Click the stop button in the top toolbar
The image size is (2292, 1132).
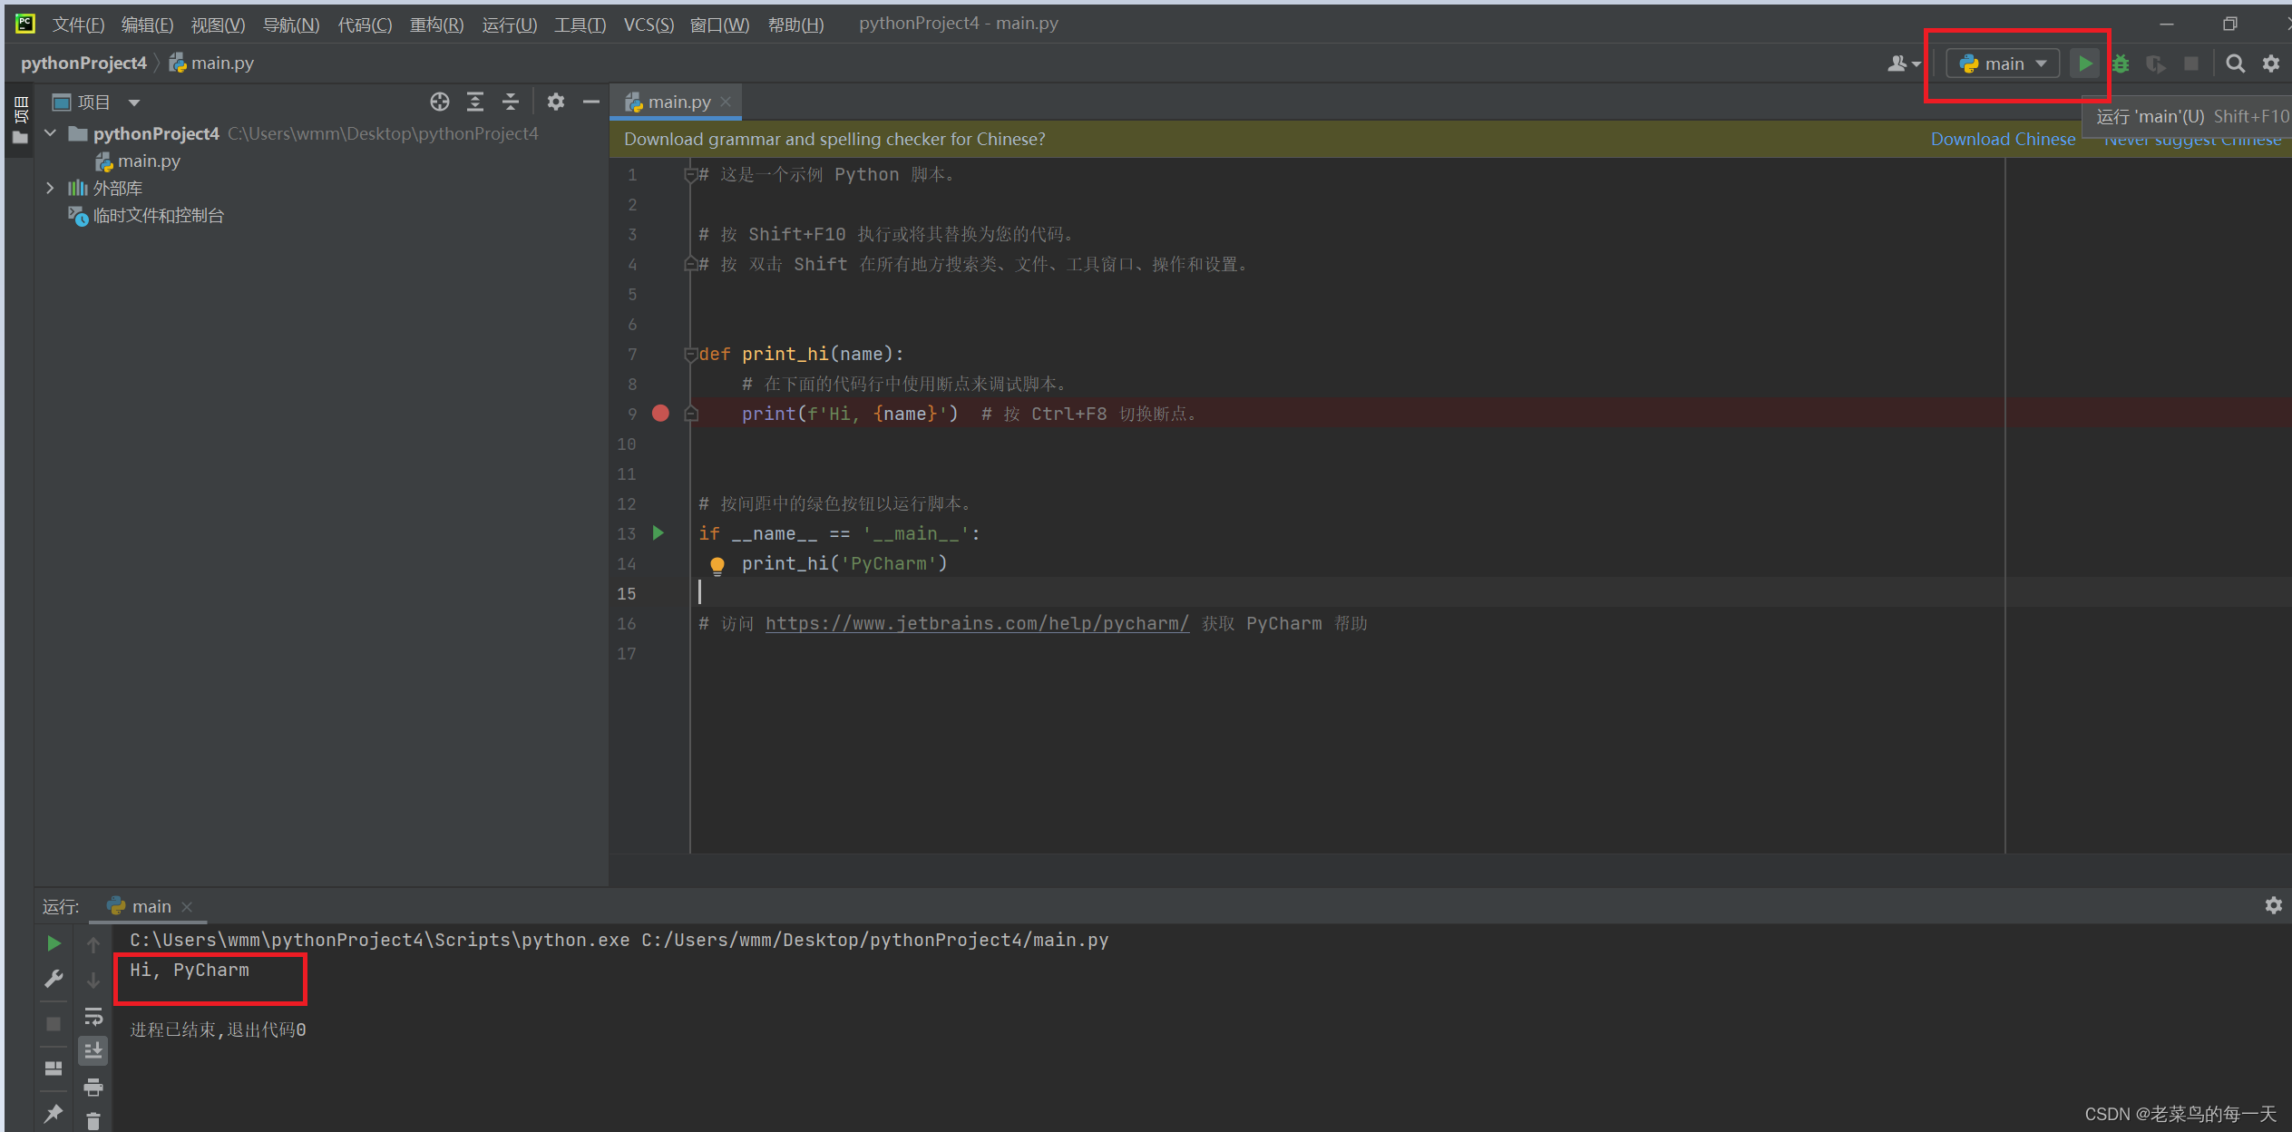(2191, 63)
